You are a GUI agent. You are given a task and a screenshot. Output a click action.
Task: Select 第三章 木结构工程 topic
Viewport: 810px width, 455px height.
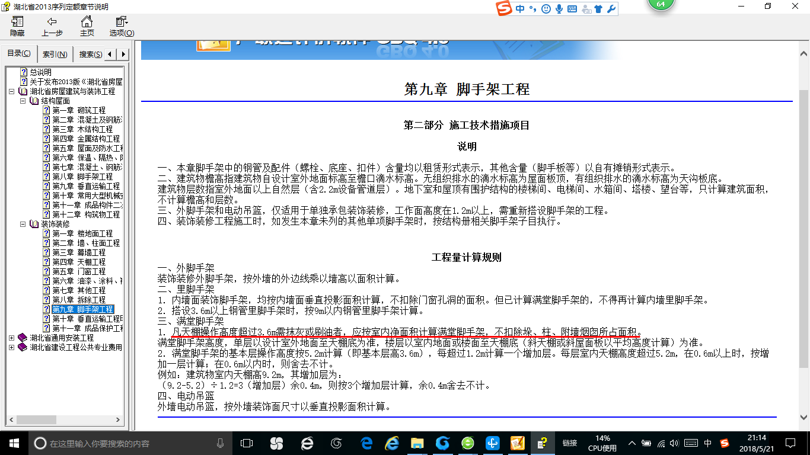click(x=82, y=129)
